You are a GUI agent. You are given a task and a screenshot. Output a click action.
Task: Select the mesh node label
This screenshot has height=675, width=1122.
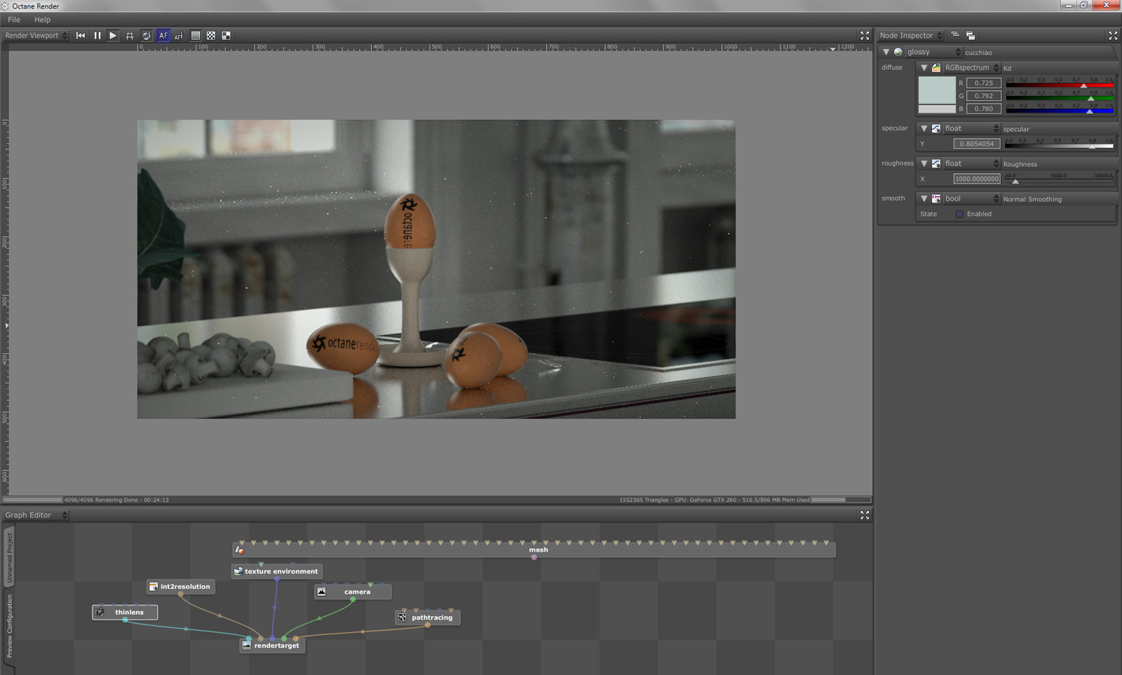coord(539,550)
